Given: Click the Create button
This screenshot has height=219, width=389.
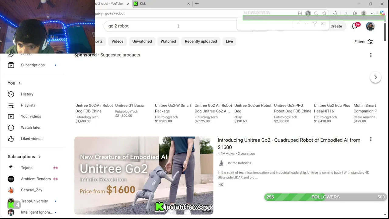Looking at the screenshot, I should [336, 26].
